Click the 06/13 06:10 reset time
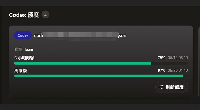Viewport: 200px width, 110px height. [x=178, y=58]
